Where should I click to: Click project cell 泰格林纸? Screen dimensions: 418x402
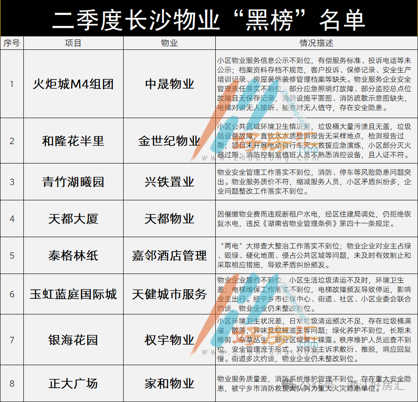[73, 256]
